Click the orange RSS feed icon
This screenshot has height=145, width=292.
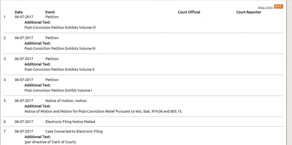[278, 7]
